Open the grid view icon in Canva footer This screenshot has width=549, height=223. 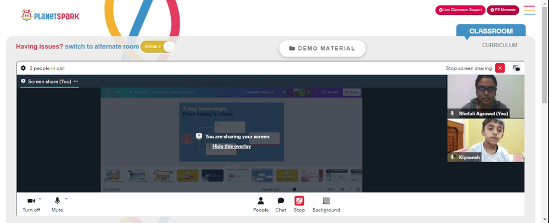pos(343,189)
